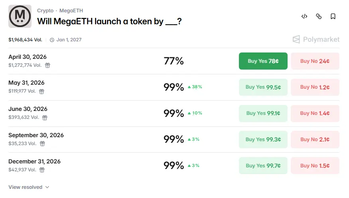
Task: Click the gift icon under May 31, 2026
Action: click(41, 91)
